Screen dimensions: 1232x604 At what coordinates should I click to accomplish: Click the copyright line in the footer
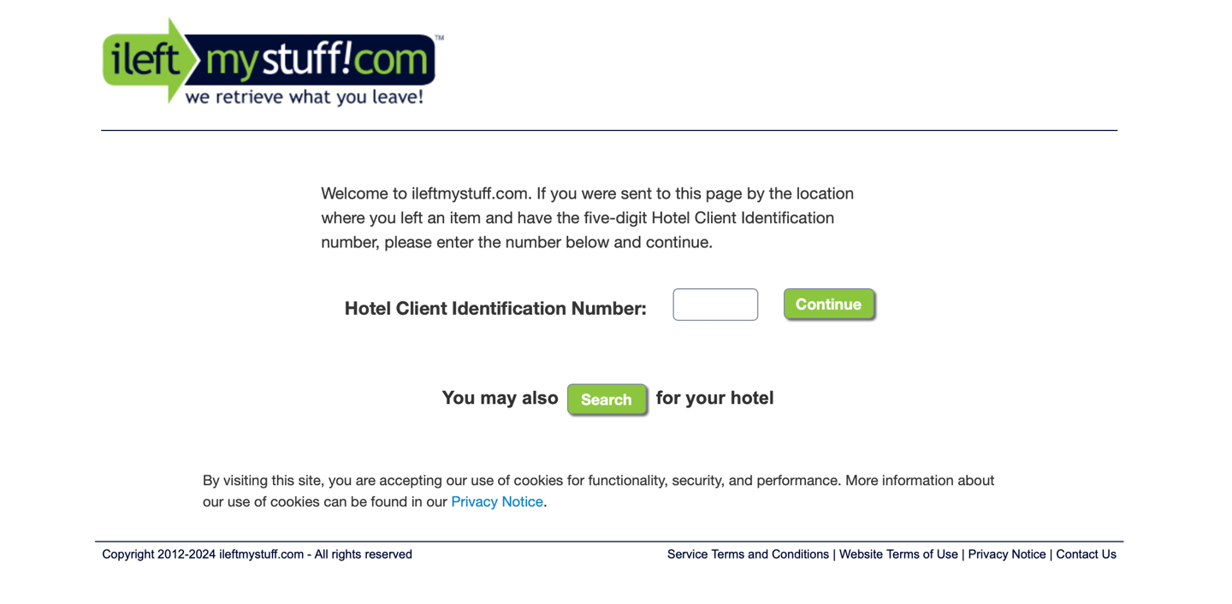coord(256,554)
